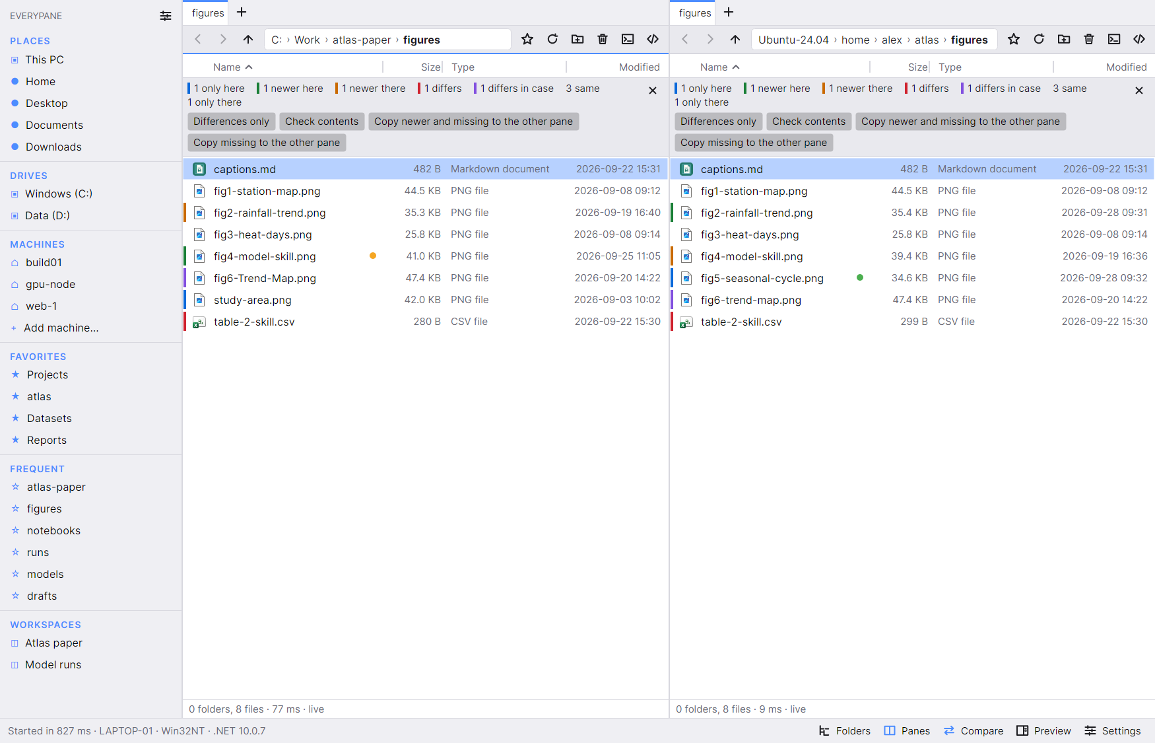The height and width of the screenshot is (743, 1155).
Task: Toggle Differences only in the left pane
Action: (231, 122)
